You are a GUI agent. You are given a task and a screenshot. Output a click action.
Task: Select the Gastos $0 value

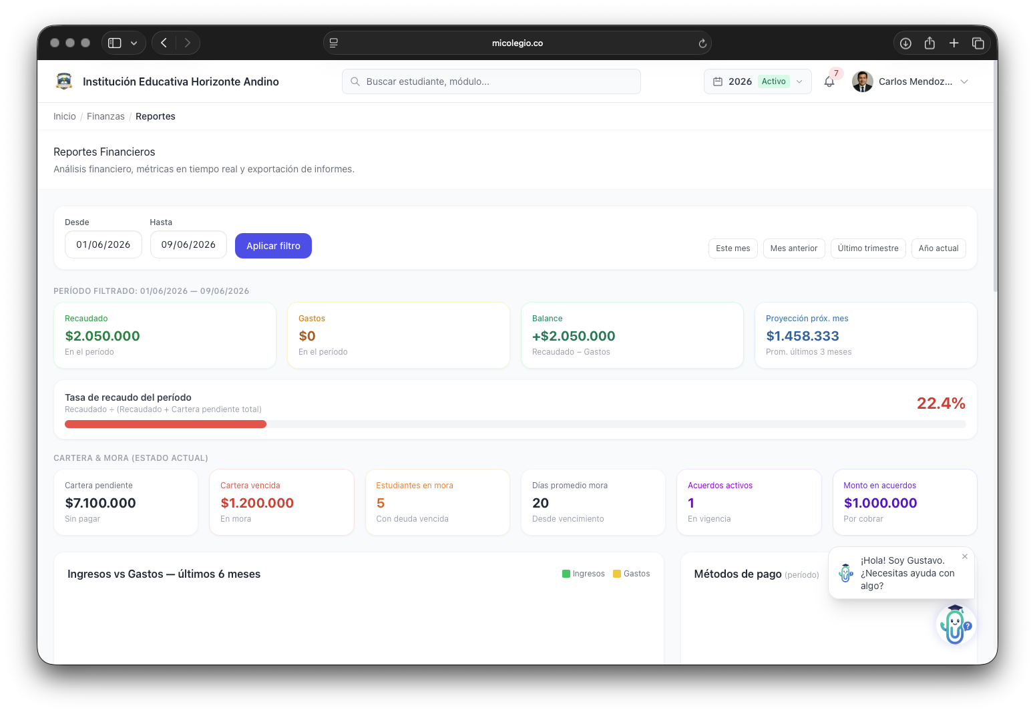[307, 336]
